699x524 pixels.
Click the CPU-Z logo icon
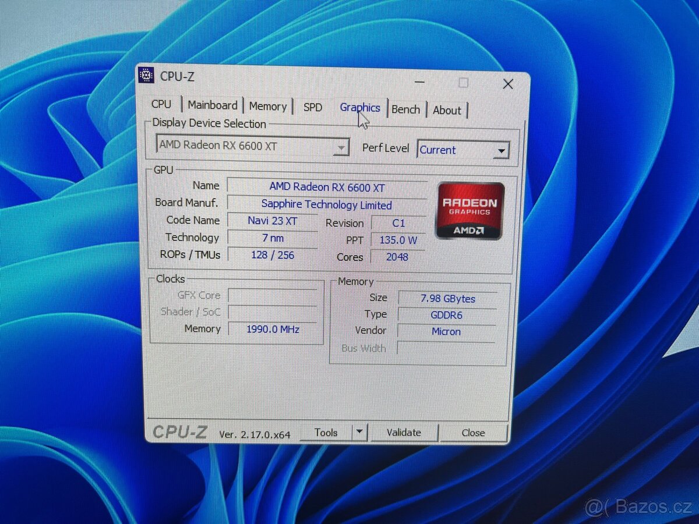tap(147, 76)
